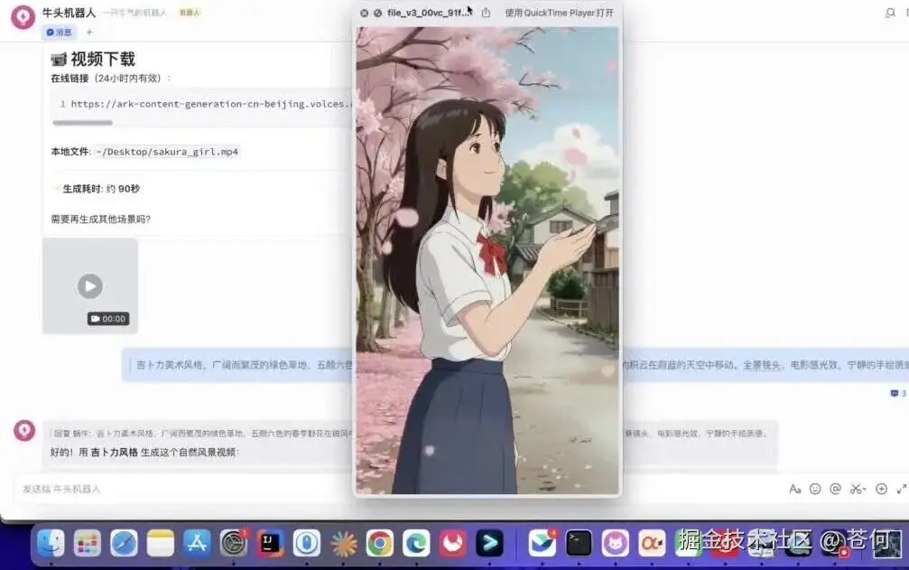Open the App Store Dock icon
This screenshot has height=570, width=909.
click(197, 544)
